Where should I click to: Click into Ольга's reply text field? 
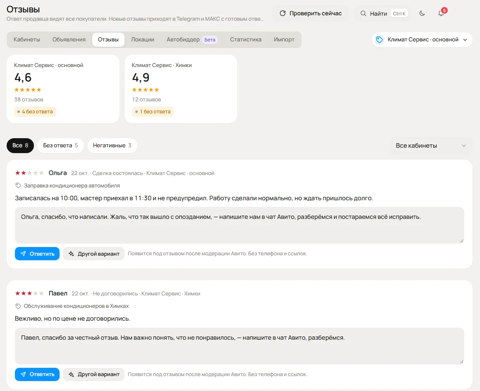(240, 225)
